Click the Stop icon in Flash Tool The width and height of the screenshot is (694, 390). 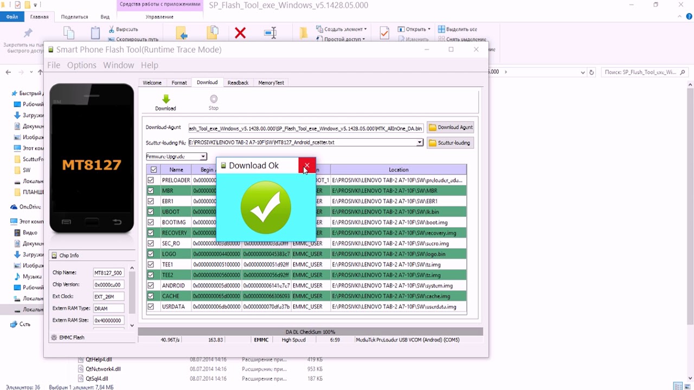(214, 99)
